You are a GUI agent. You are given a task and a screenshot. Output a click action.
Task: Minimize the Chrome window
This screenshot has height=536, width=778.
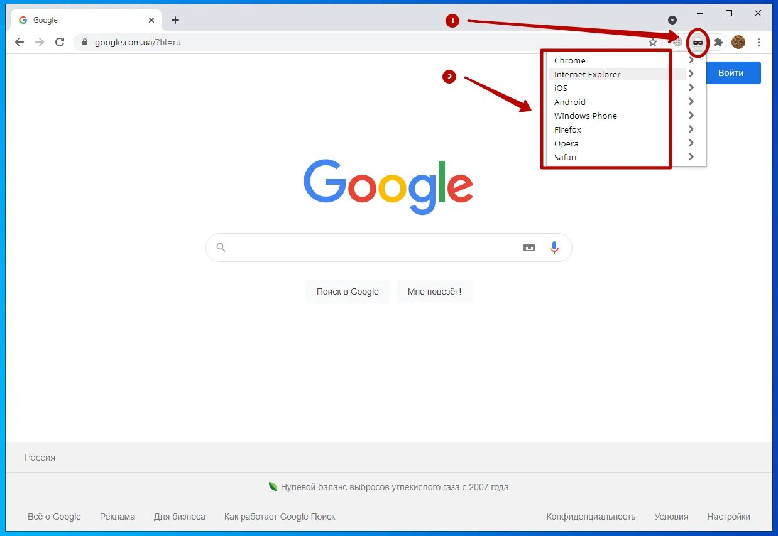click(x=700, y=13)
